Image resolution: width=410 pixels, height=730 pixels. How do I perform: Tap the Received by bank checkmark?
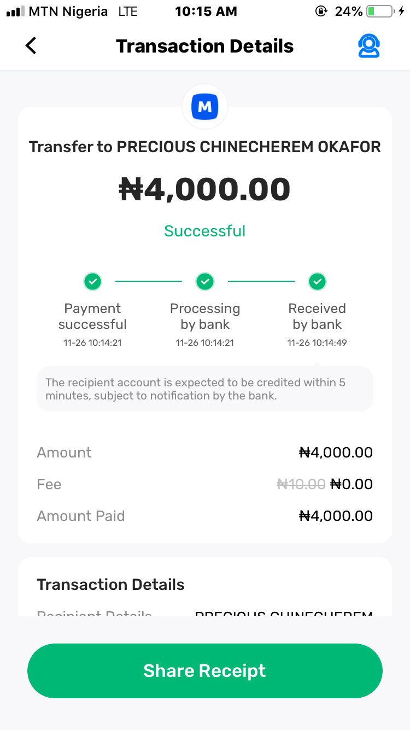317,282
